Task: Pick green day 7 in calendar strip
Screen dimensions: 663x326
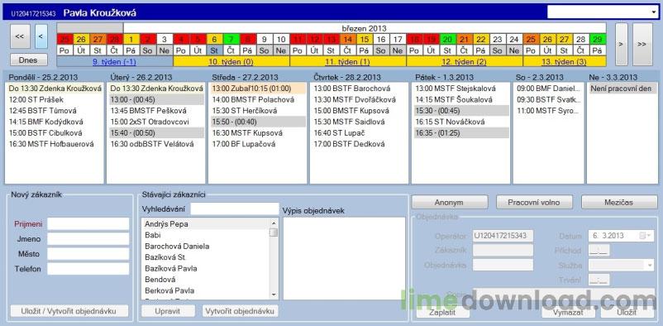Action: [x=231, y=40]
